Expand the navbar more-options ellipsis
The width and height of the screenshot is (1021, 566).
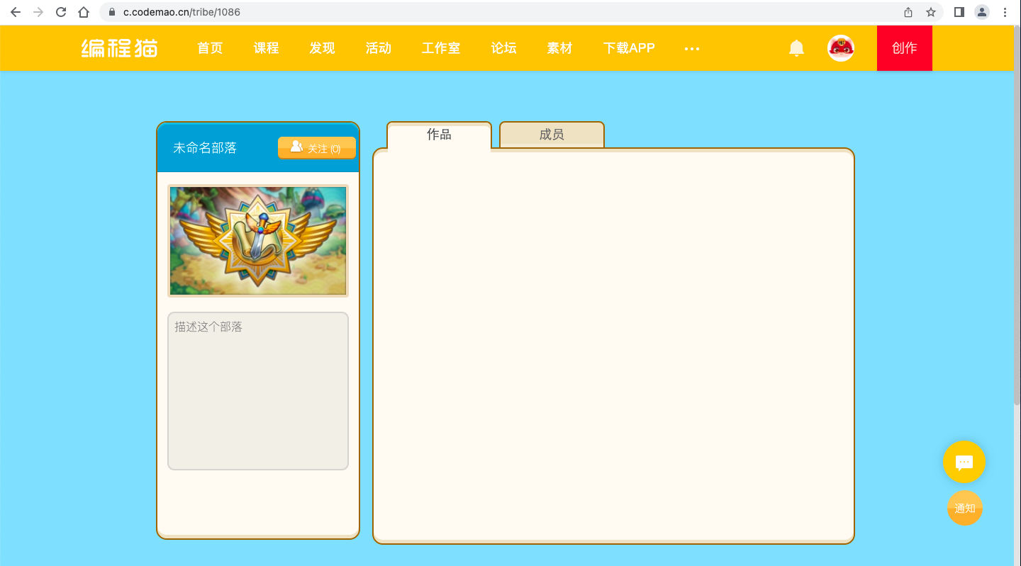coord(692,49)
